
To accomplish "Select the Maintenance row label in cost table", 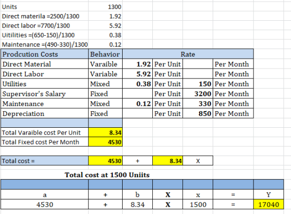I will (x=45, y=104).
